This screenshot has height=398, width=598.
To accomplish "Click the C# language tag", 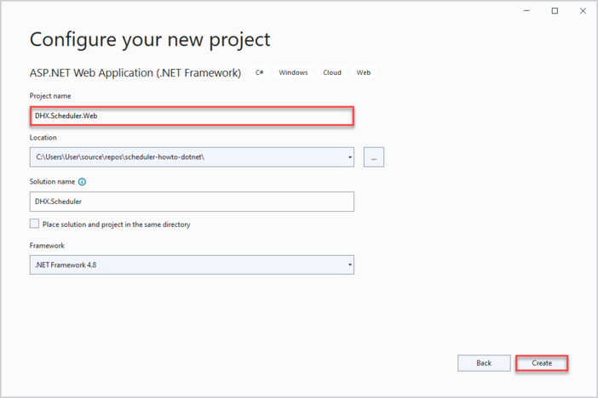I will pyautogui.click(x=260, y=73).
